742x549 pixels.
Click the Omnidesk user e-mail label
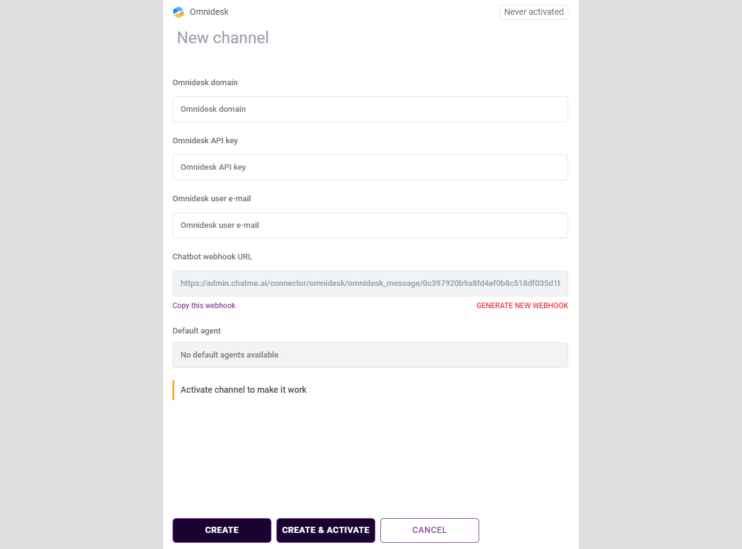tap(211, 198)
